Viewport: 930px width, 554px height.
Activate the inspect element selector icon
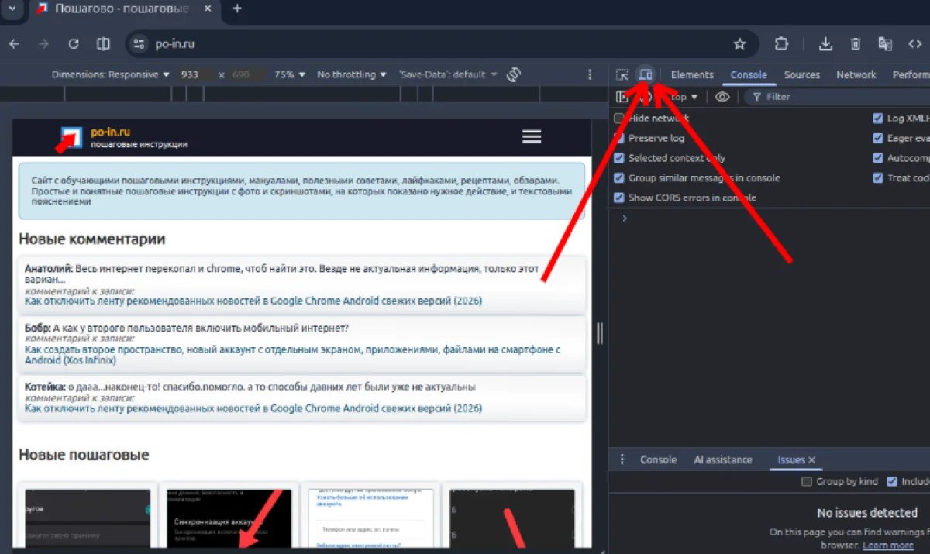pyautogui.click(x=622, y=75)
